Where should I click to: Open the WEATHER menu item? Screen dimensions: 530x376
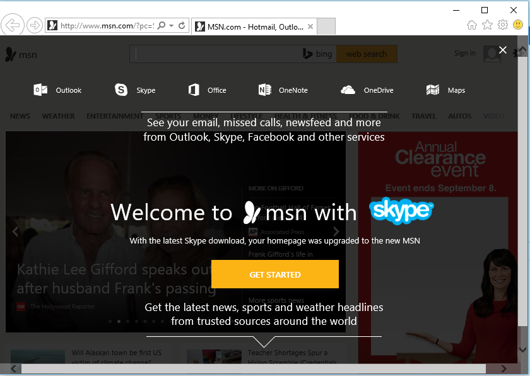tap(58, 116)
